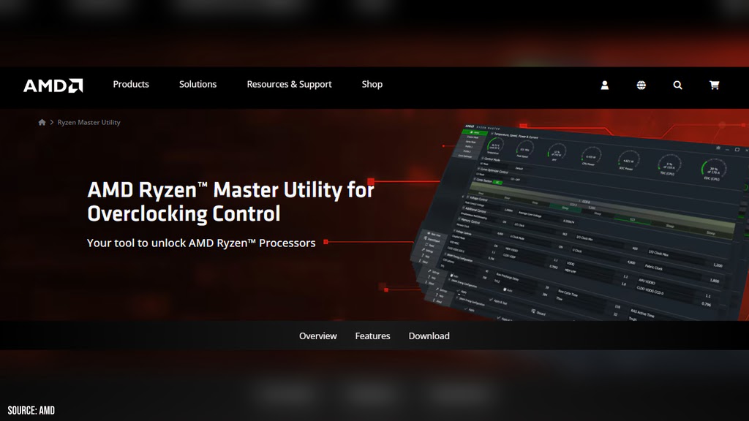Toggle the OC switch in the Cores Section

tap(498, 183)
